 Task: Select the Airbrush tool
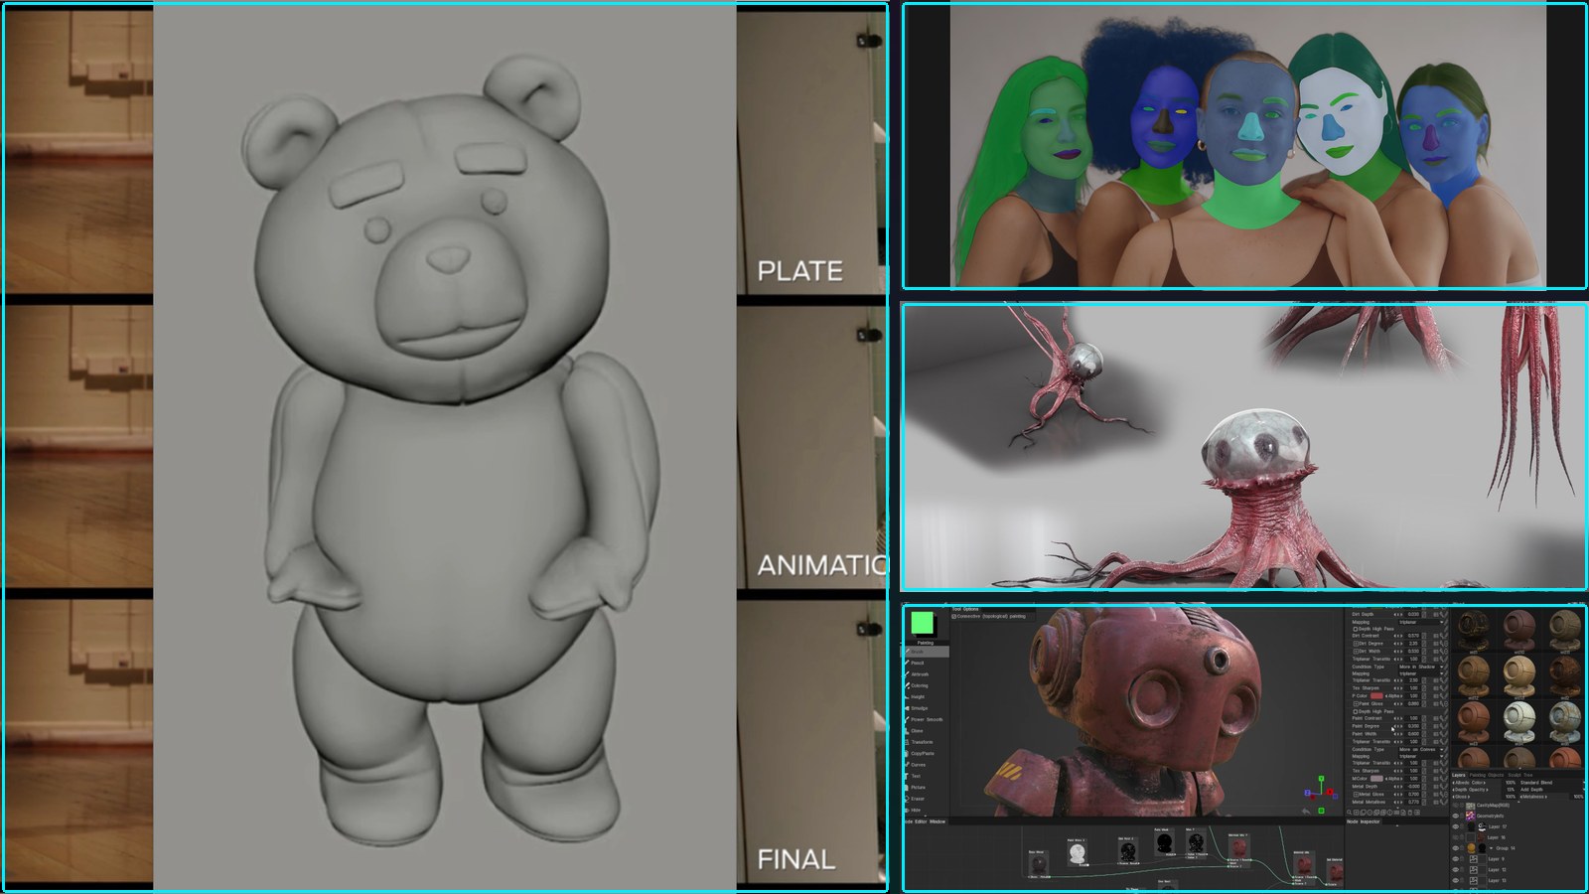(x=926, y=674)
